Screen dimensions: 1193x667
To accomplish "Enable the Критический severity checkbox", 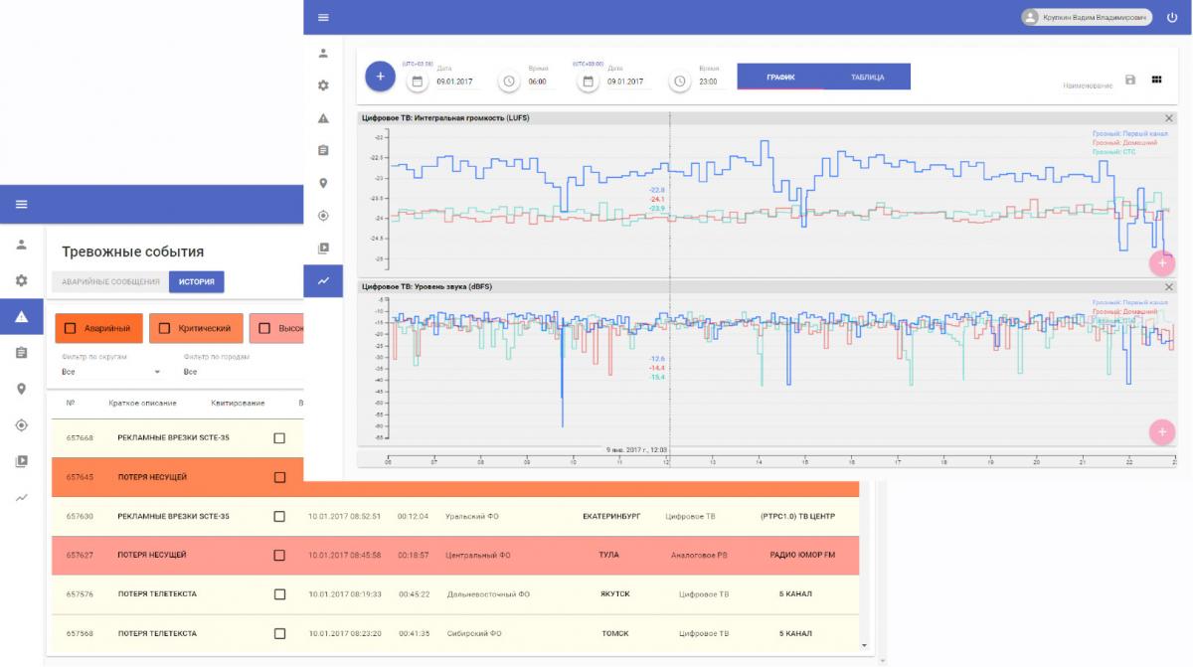I will pos(164,328).
